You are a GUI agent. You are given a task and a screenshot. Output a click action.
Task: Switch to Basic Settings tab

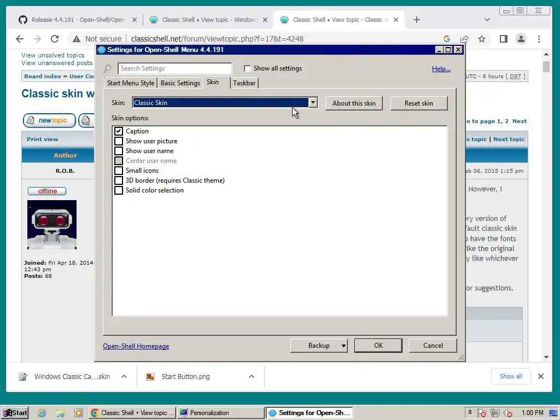180,83
